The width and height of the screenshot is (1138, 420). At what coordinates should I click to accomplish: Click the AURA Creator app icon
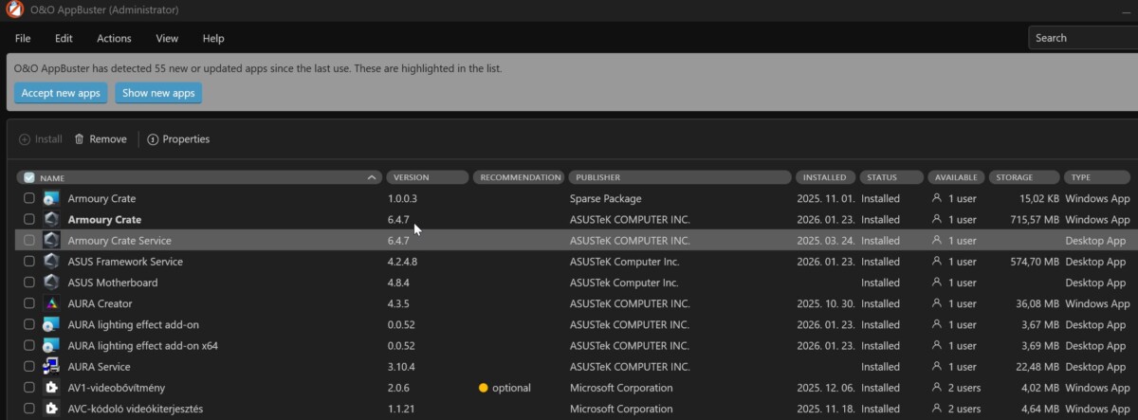pos(51,303)
